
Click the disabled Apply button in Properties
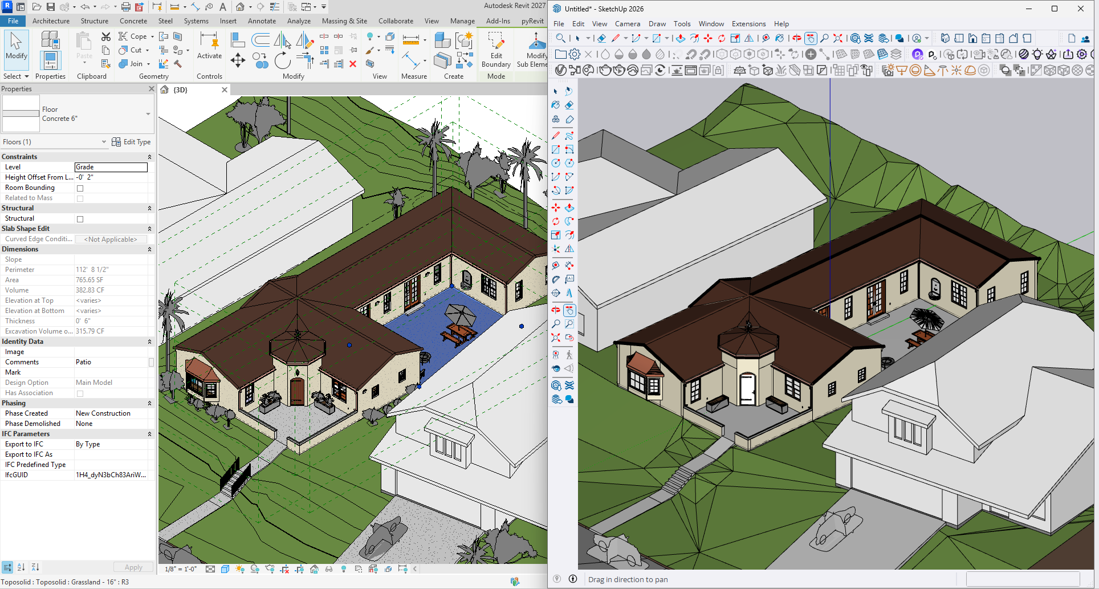coord(133,567)
